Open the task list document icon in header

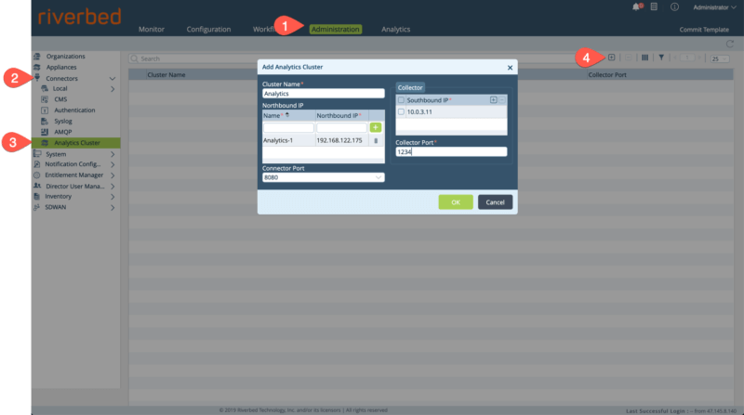click(x=654, y=6)
